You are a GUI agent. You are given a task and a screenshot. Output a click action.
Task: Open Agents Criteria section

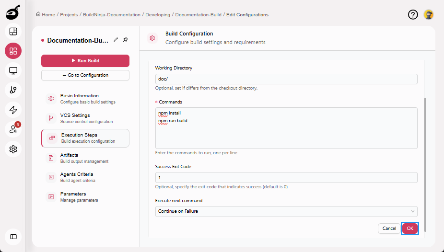click(85, 177)
